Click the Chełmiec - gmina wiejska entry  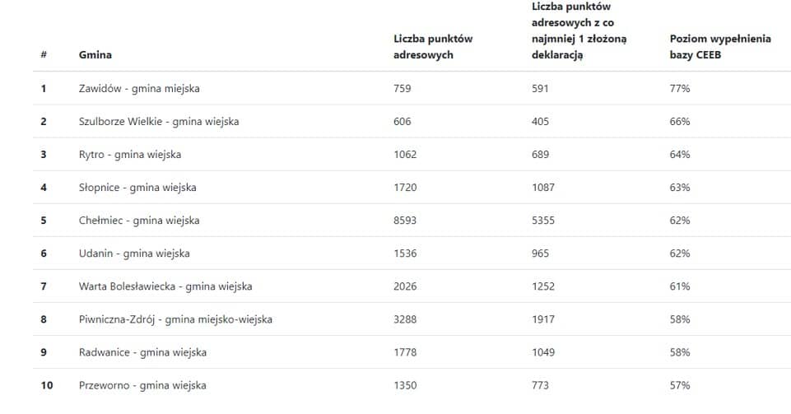click(x=139, y=220)
